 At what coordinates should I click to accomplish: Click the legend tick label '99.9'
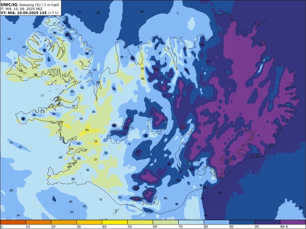284,227
